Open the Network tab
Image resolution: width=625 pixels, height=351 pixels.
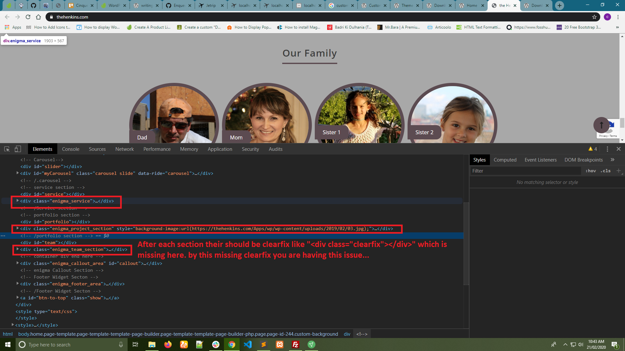tap(124, 149)
